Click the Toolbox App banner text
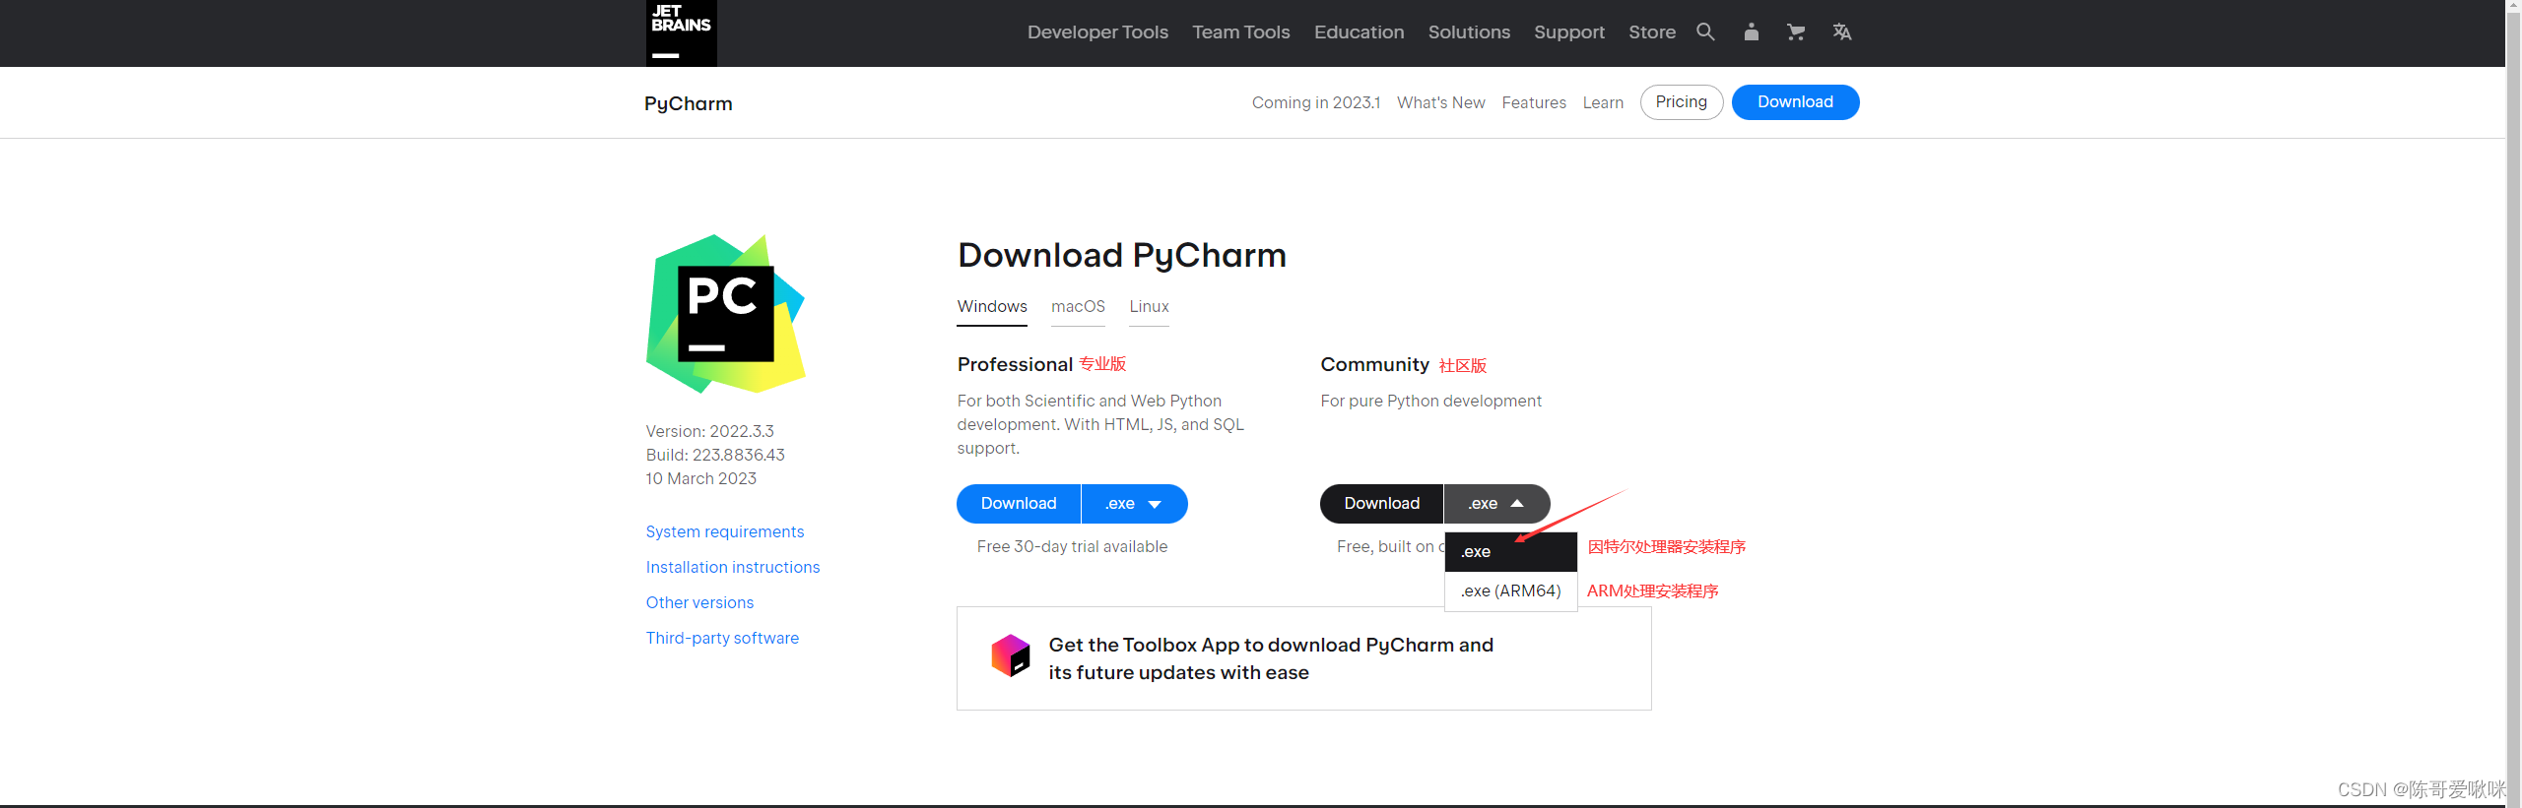The height and width of the screenshot is (808, 2522). coord(1271,658)
